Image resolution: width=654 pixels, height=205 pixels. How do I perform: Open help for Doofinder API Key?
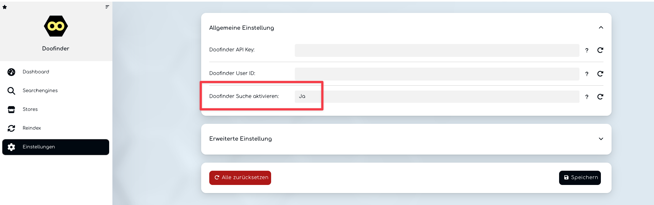(x=587, y=50)
